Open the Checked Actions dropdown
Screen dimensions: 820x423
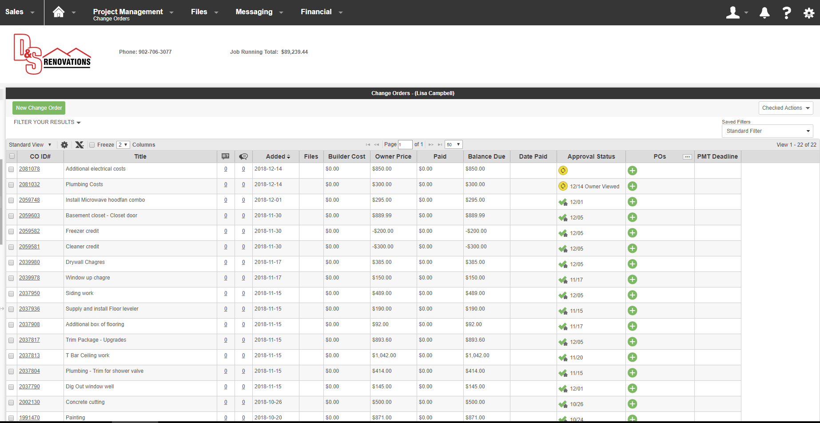pos(786,108)
